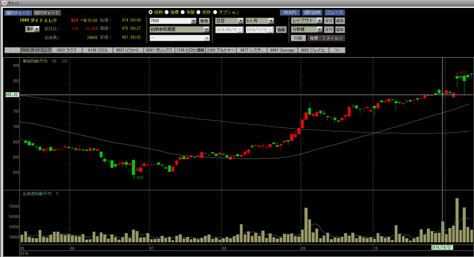Select the 2163 アルトナー stock tab
This screenshot has width=474, height=257.
coord(221,50)
